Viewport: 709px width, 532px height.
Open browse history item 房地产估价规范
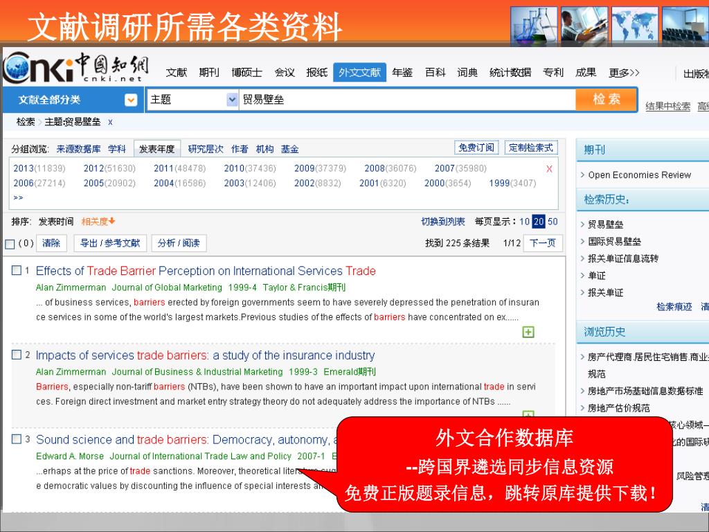[x=618, y=408]
